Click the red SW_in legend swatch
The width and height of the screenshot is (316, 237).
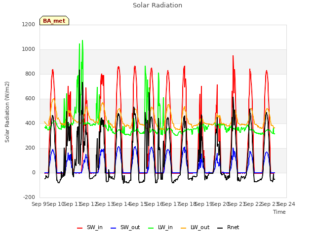click(x=80, y=228)
